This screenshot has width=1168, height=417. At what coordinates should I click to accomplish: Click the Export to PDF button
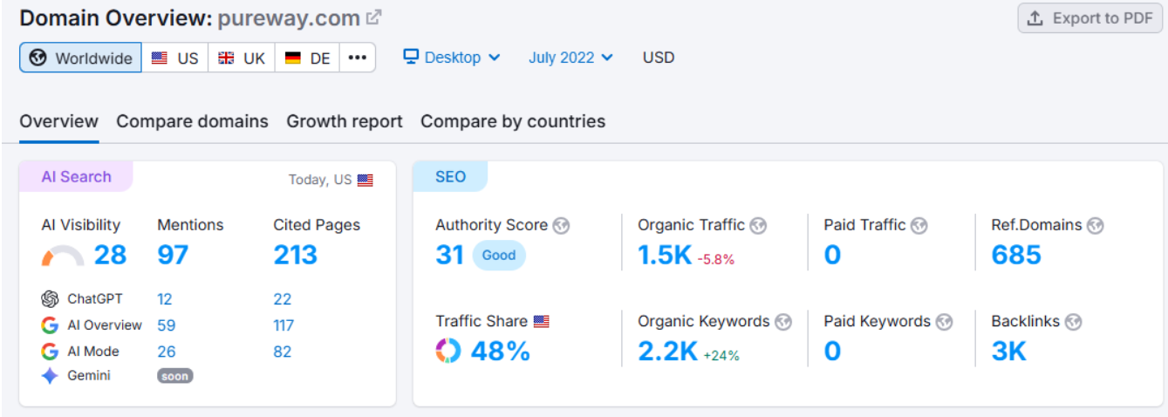(x=1090, y=18)
